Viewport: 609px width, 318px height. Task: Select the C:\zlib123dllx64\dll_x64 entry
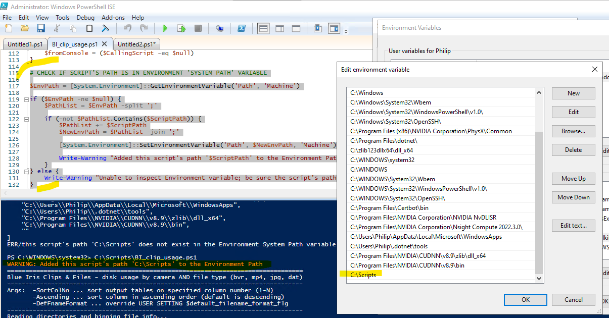[441, 150]
